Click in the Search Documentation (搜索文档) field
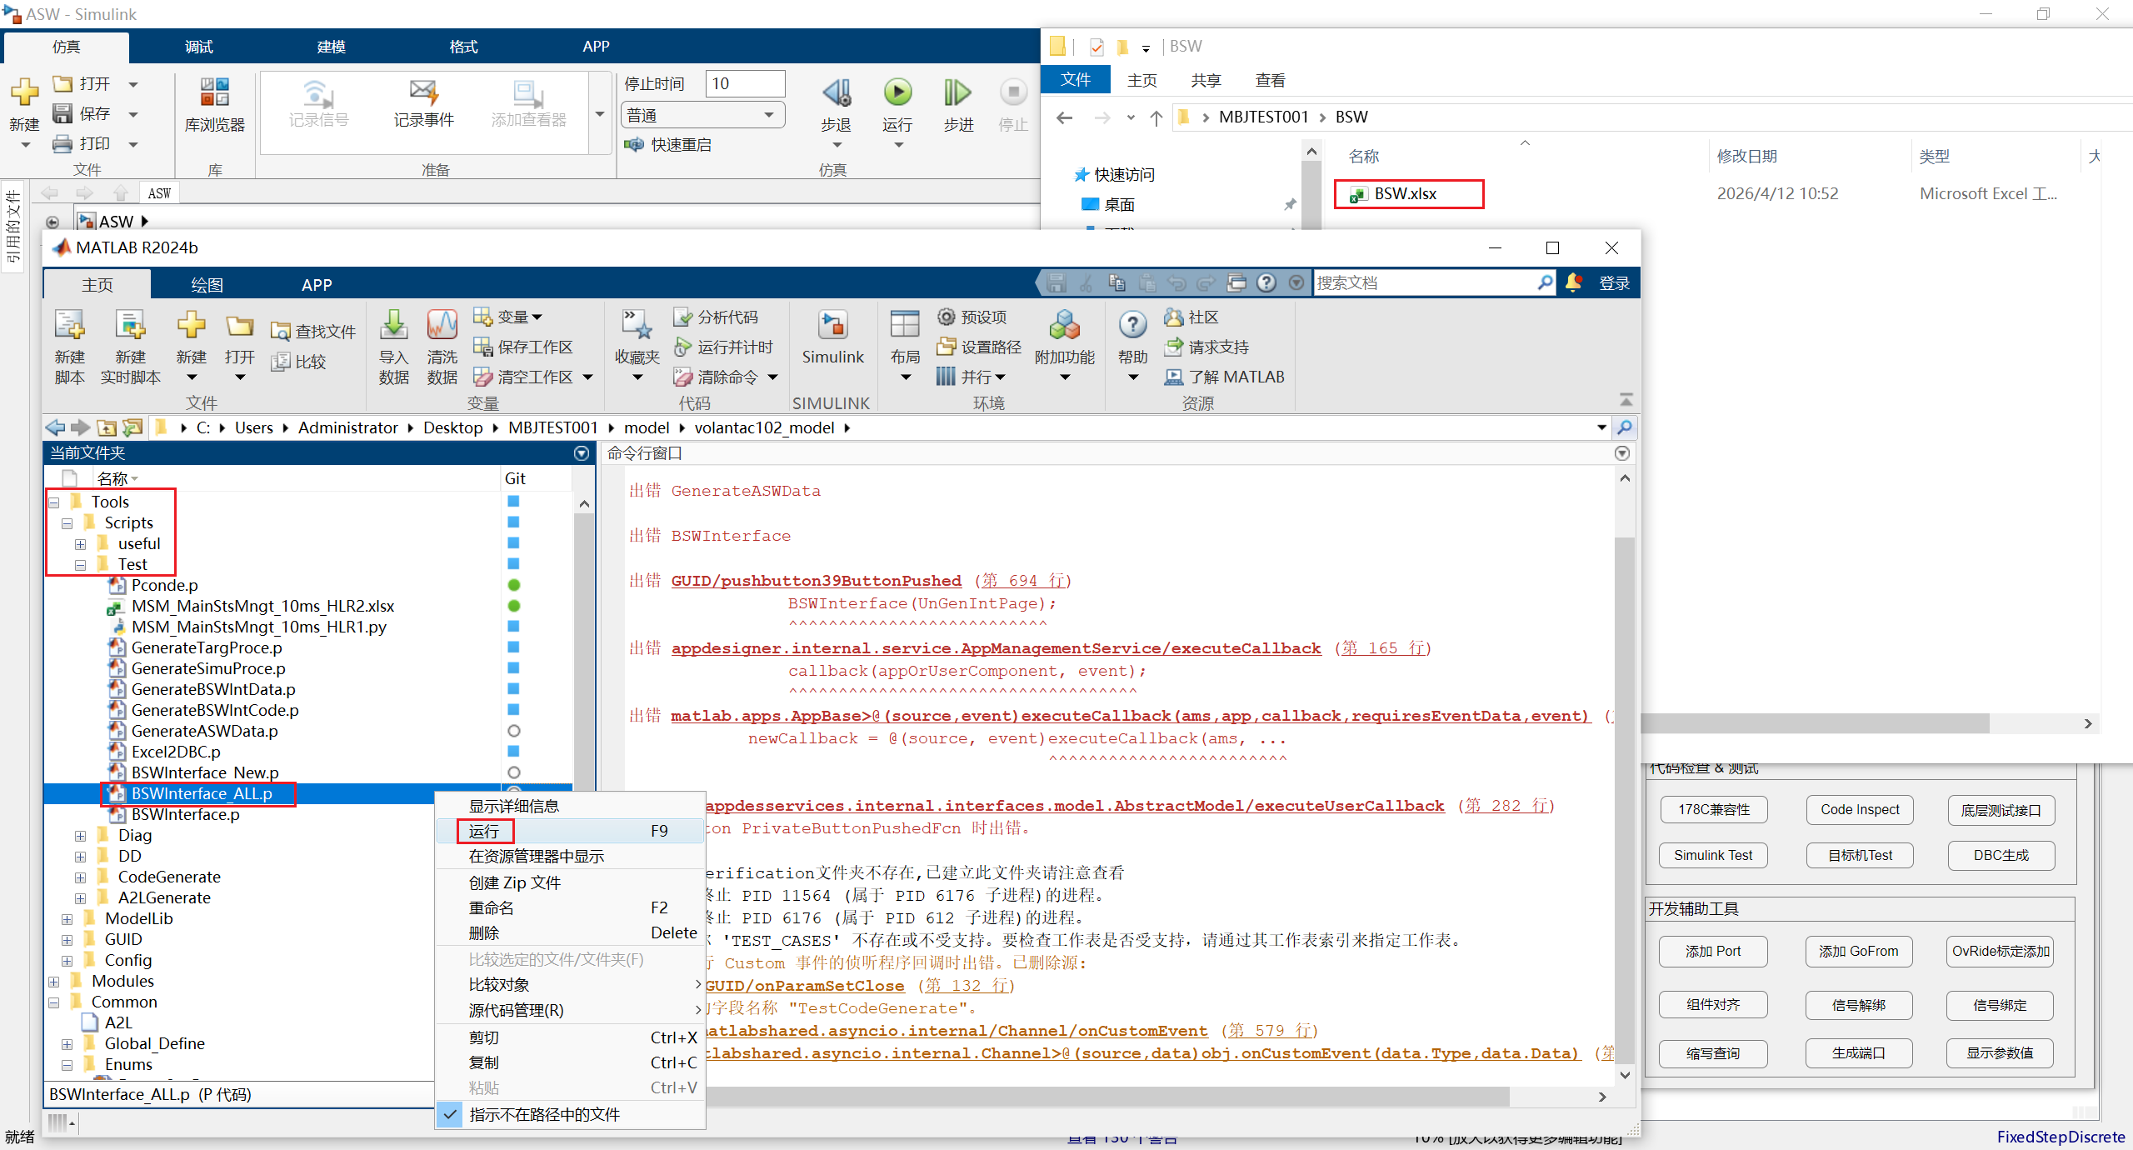2133x1150 pixels. point(1425,283)
